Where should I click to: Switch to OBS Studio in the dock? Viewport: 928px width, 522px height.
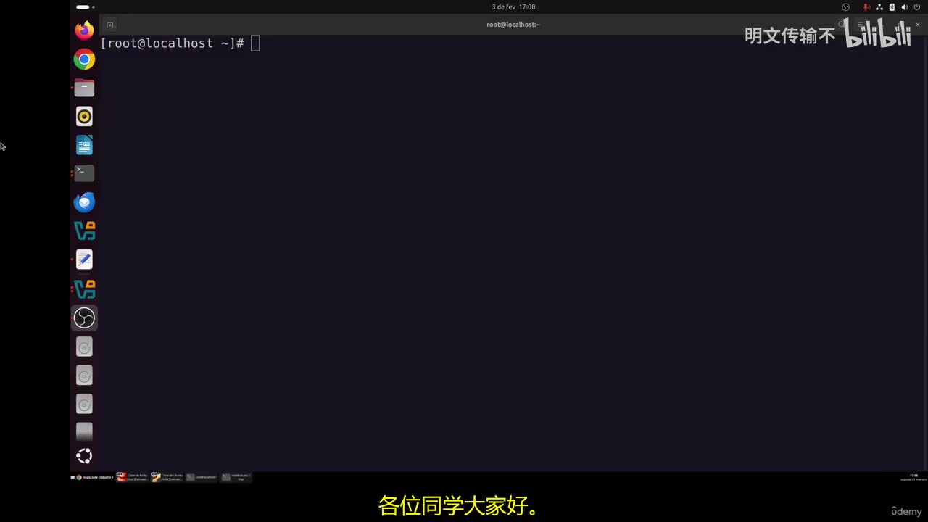(x=84, y=318)
